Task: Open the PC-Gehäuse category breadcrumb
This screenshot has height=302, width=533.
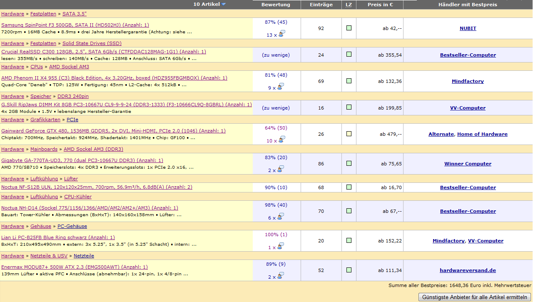Action: pos(72,226)
